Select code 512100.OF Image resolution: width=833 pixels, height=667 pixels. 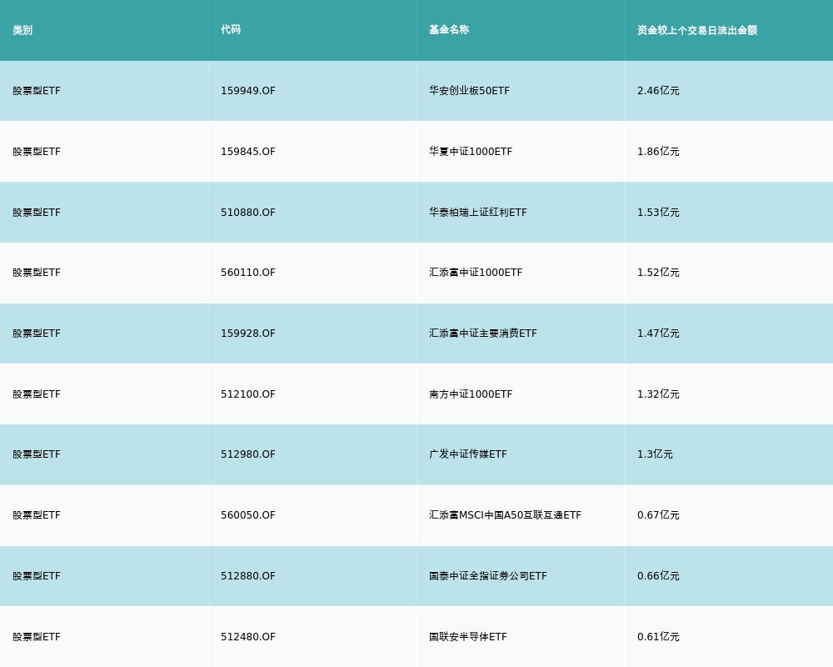[248, 394]
